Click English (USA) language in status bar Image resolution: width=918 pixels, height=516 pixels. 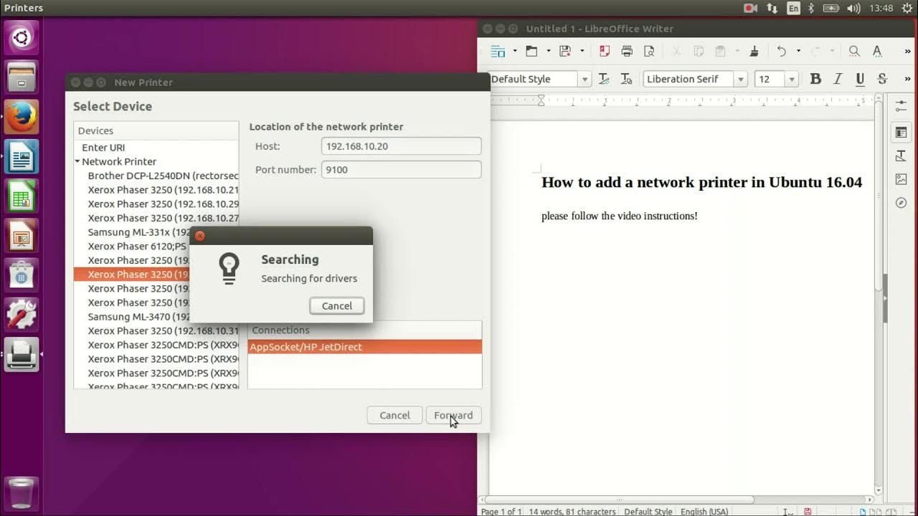tap(704, 512)
